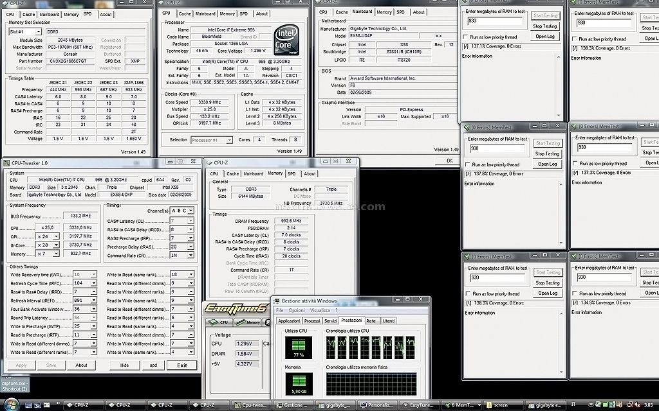The image size is (659, 411).
Task: Click OK button in CPU-Z Mainboard window
Action: pos(450,161)
